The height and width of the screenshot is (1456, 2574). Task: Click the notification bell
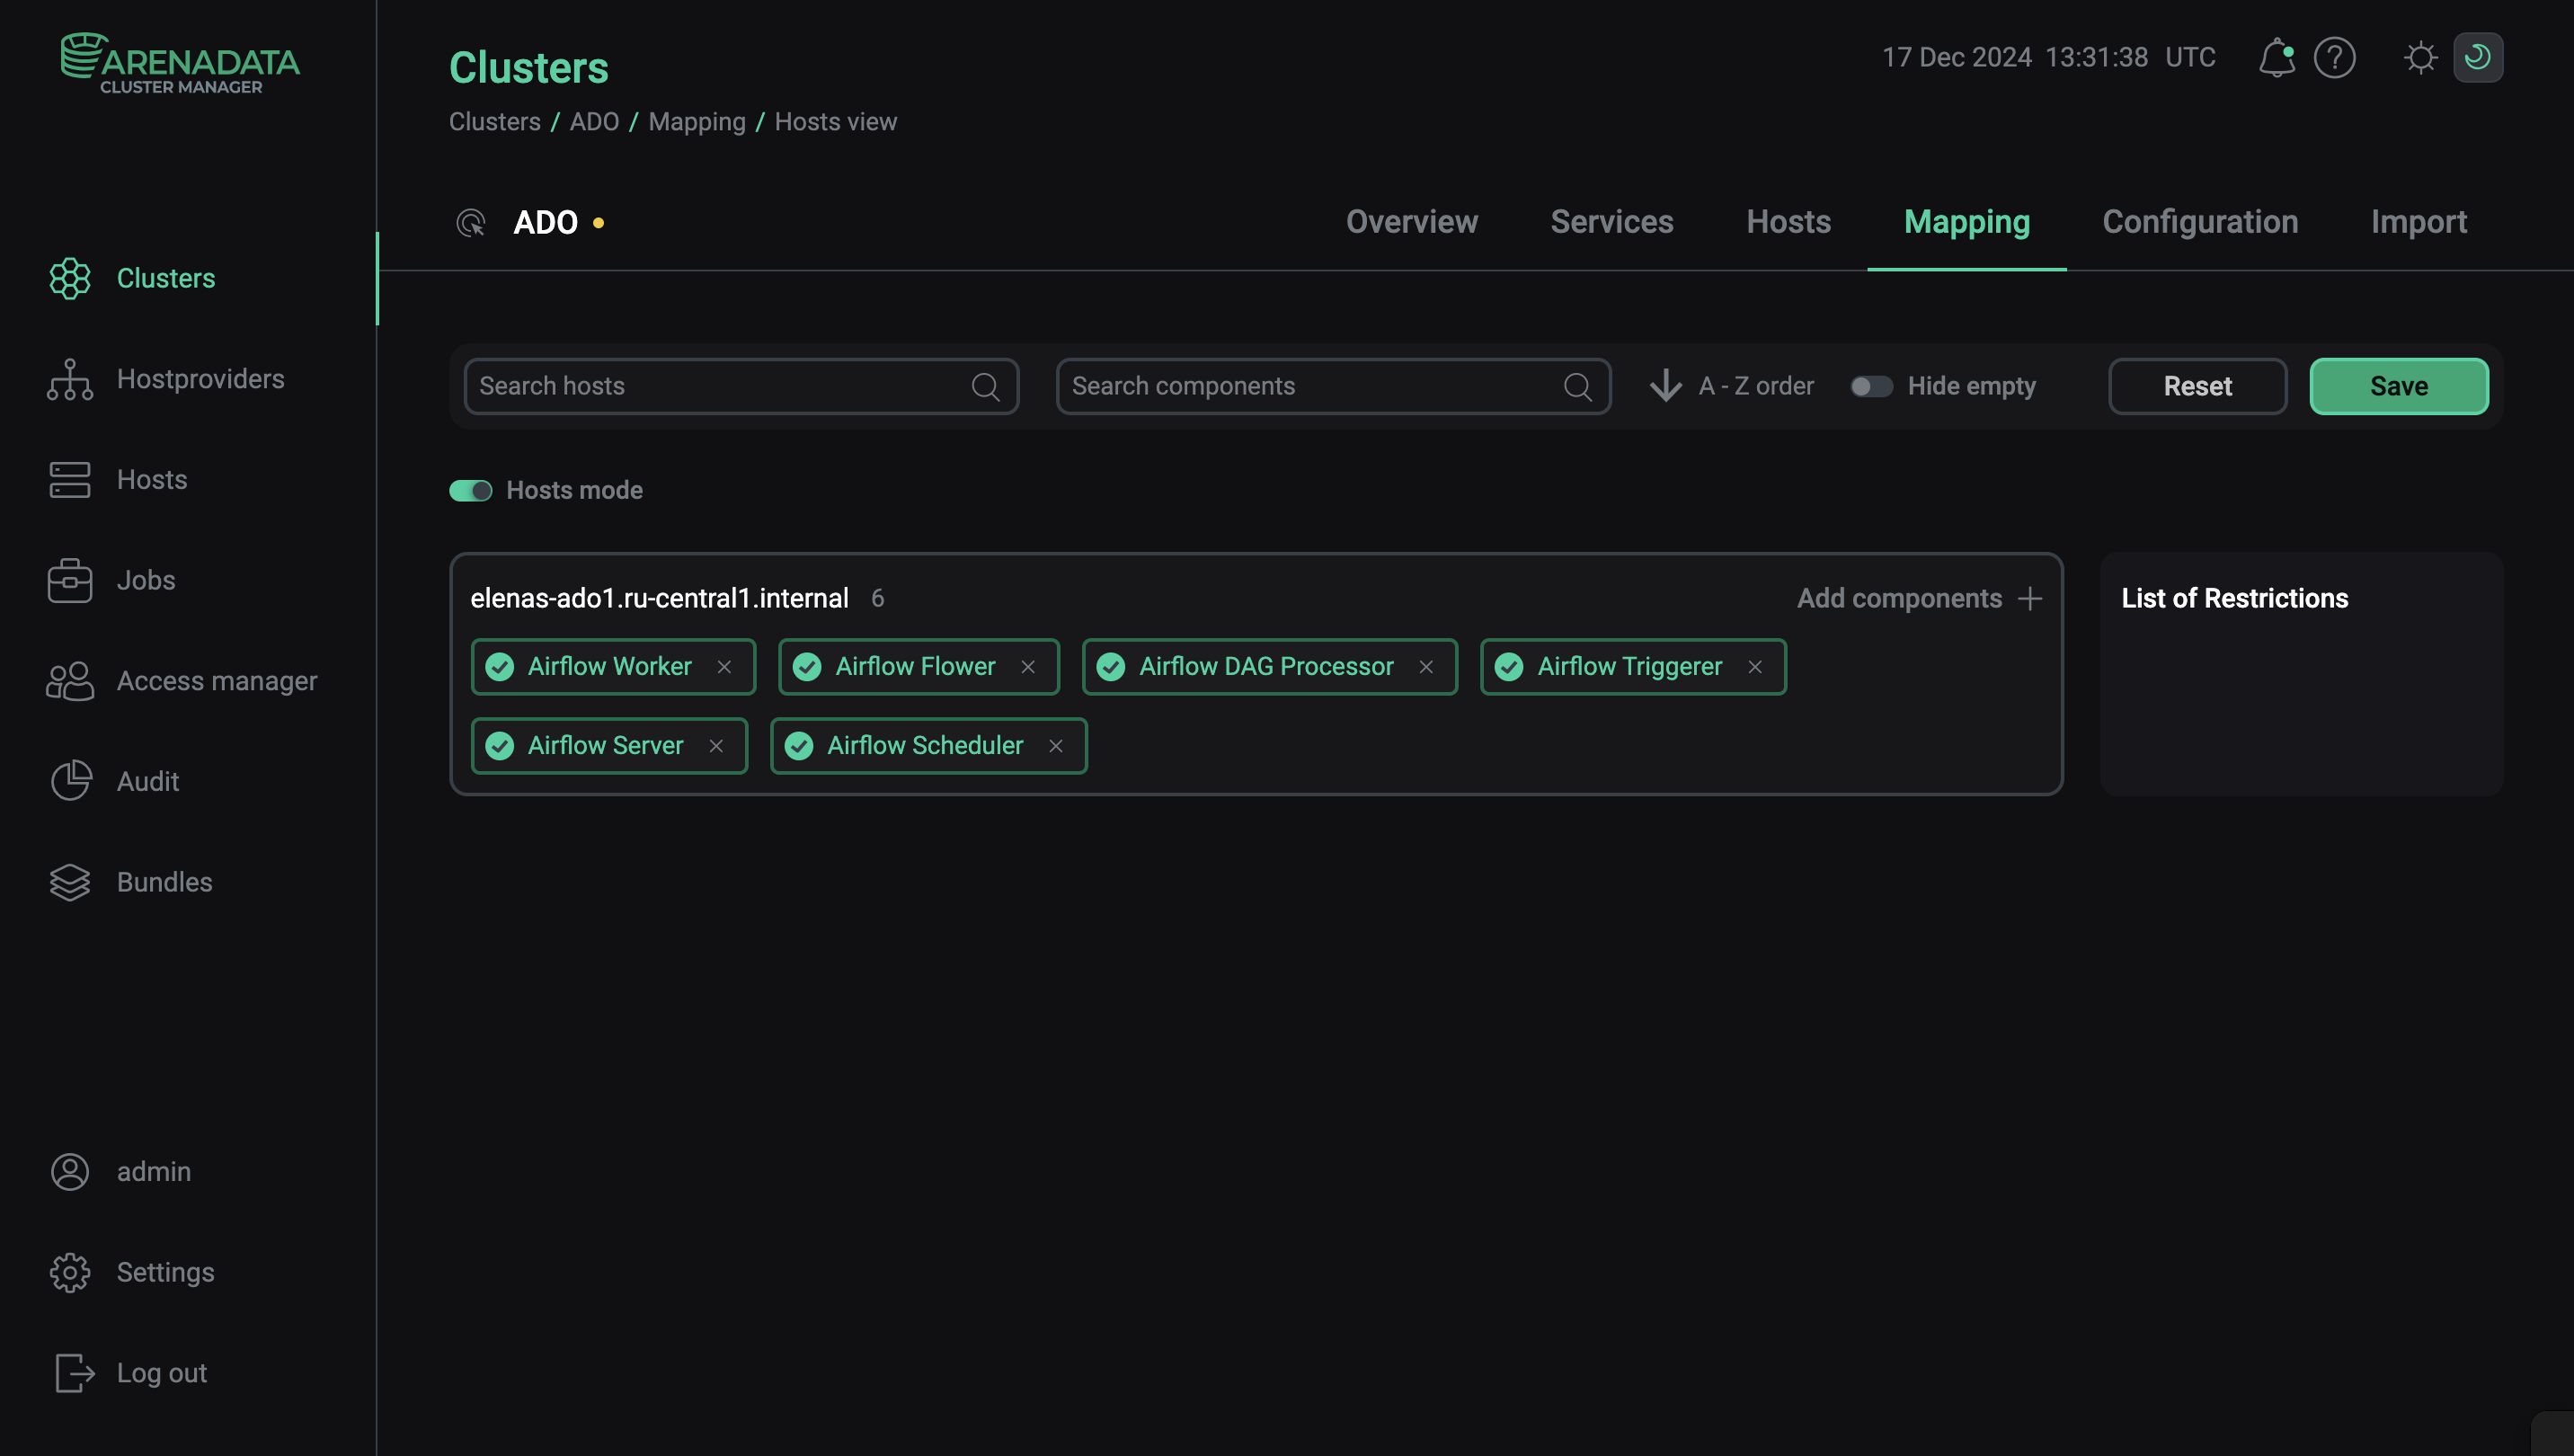[x=2277, y=57]
